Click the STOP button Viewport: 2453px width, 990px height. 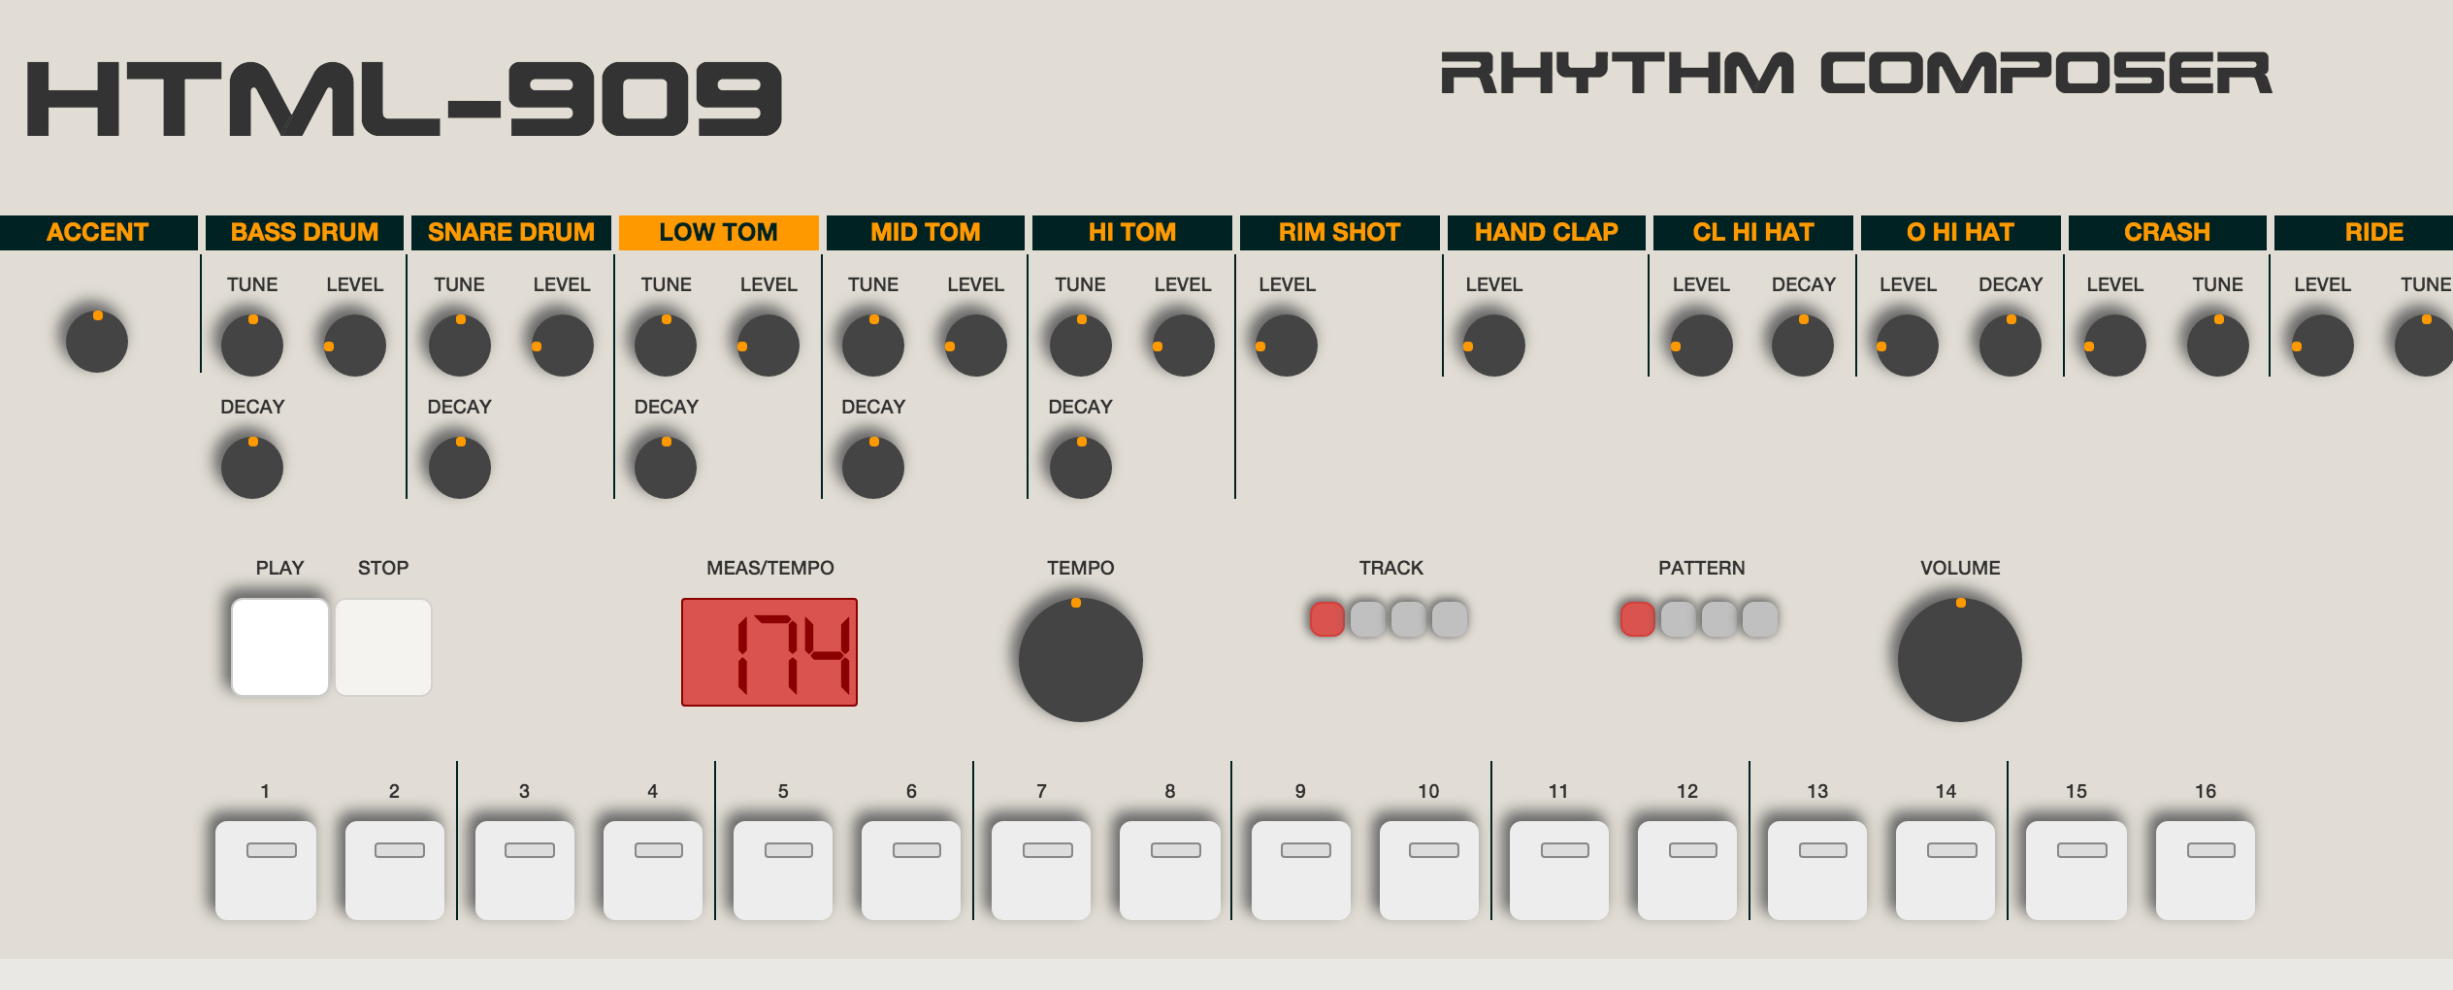[383, 646]
